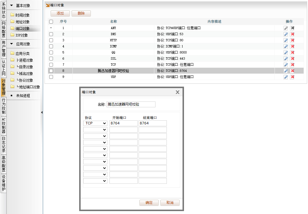The height and width of the screenshot is (214, 308).
Task: Collapse the 基本对象 section
Action: coord(12,6)
